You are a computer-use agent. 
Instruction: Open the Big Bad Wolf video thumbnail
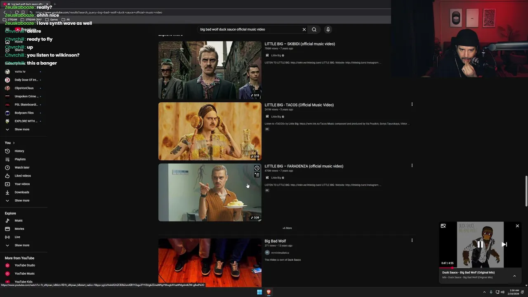[x=210, y=262]
